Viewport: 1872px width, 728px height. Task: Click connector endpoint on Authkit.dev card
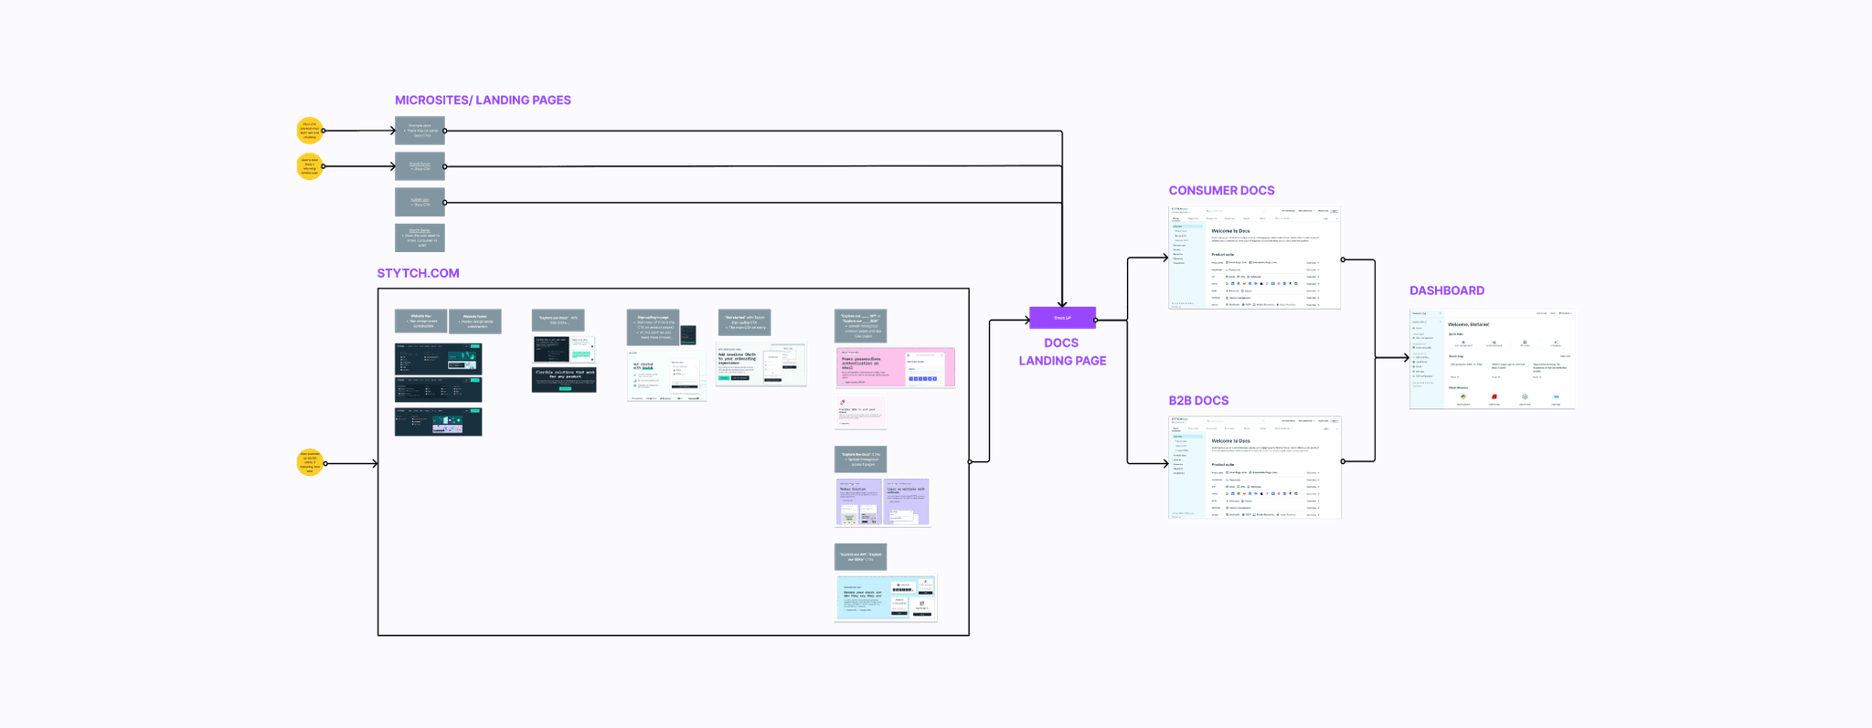click(x=445, y=202)
